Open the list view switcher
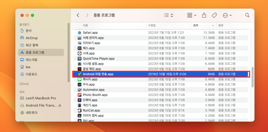This screenshot has width=268, height=132. (168, 15)
